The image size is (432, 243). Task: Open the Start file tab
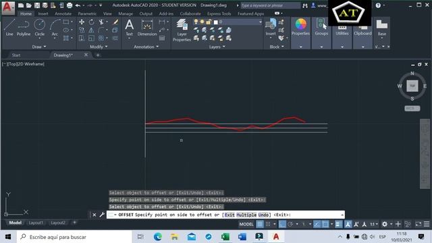pos(16,55)
